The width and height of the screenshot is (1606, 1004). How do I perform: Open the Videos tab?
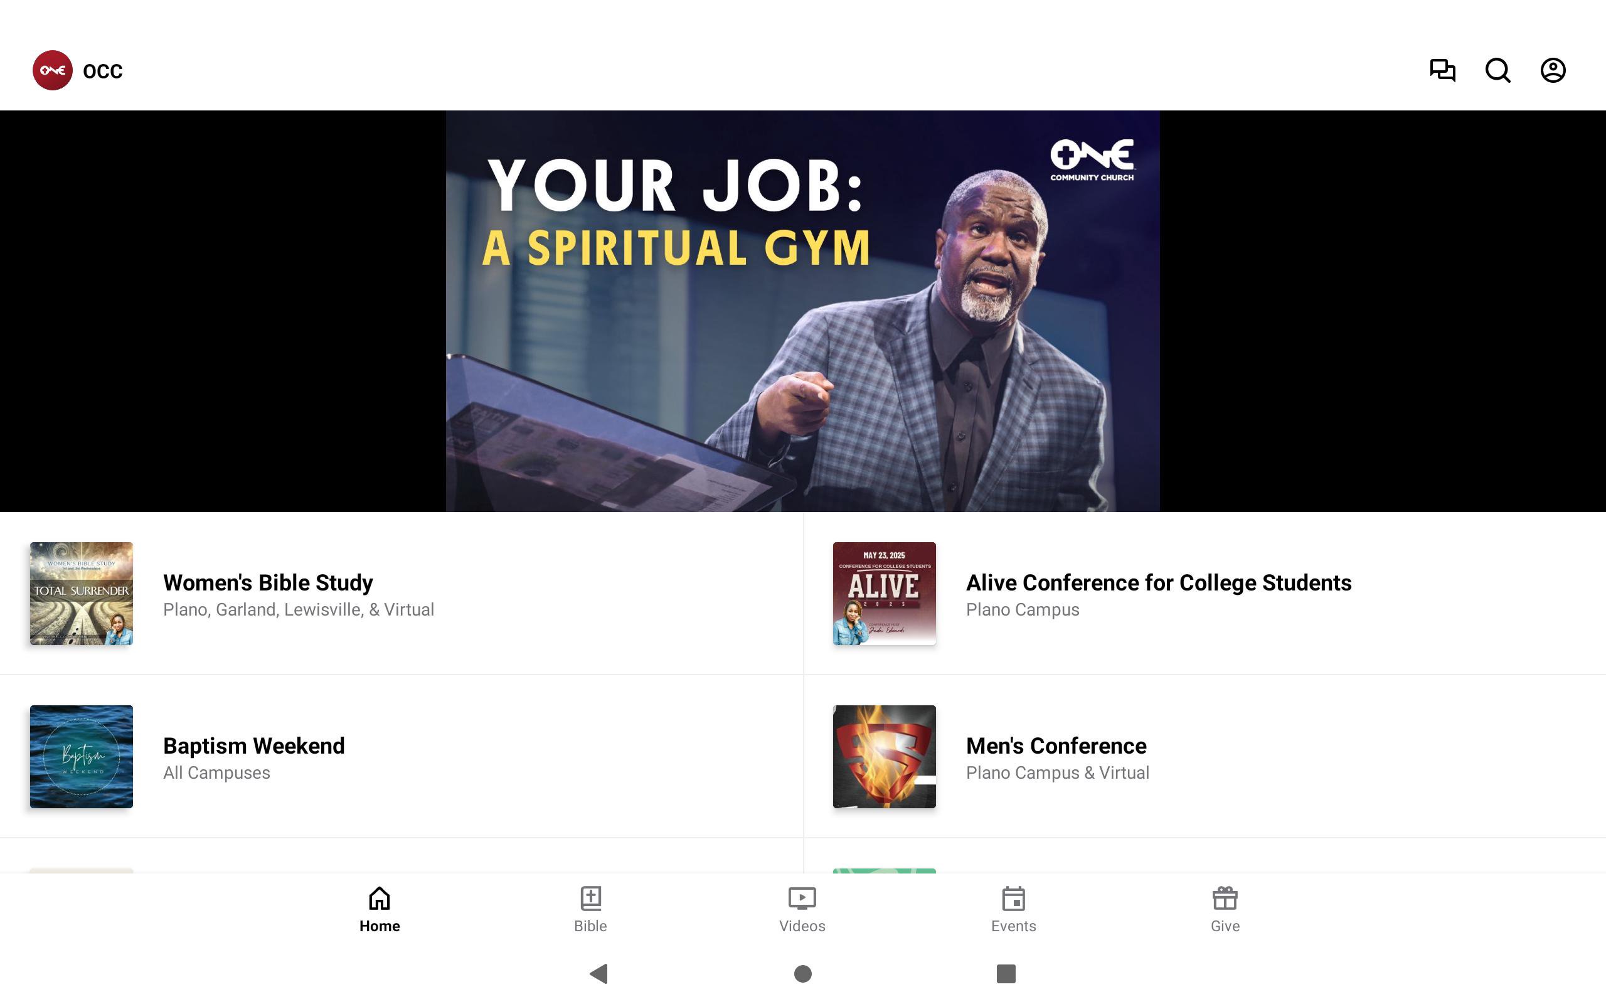pyautogui.click(x=802, y=910)
